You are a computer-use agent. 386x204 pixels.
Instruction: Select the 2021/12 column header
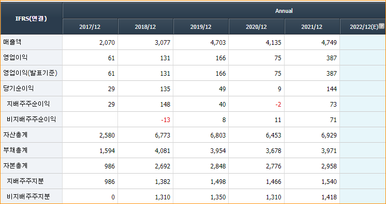point(312,26)
